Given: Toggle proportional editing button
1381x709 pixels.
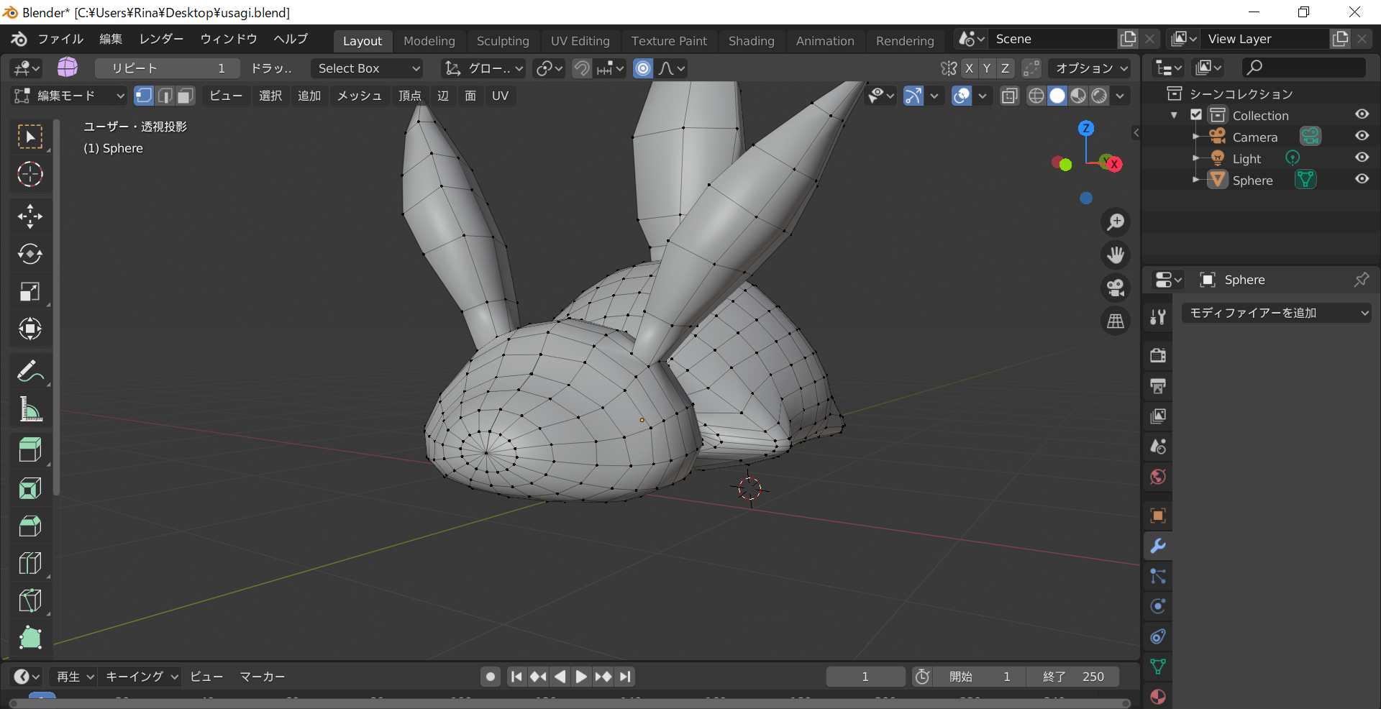Looking at the screenshot, I should click(x=643, y=68).
